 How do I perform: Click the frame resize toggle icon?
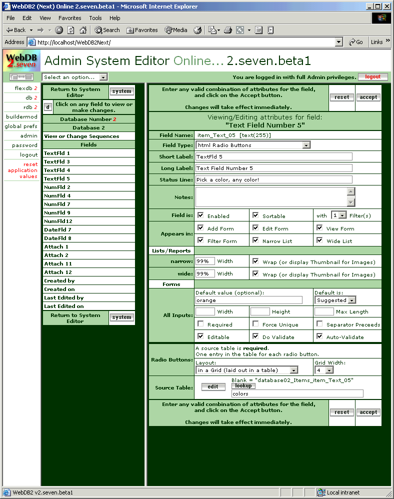tap(21, 77)
